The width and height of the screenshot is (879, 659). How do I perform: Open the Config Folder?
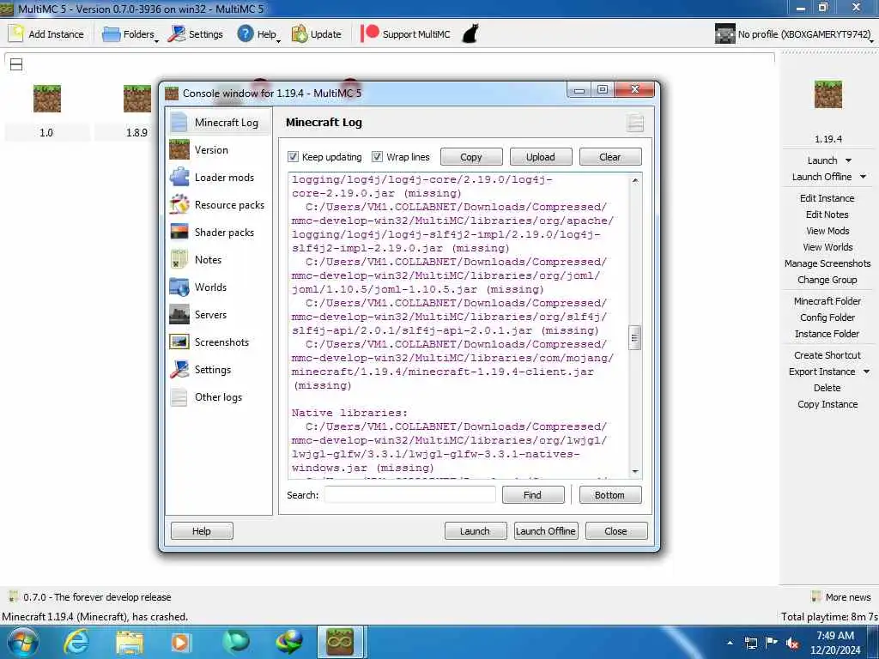[827, 317]
